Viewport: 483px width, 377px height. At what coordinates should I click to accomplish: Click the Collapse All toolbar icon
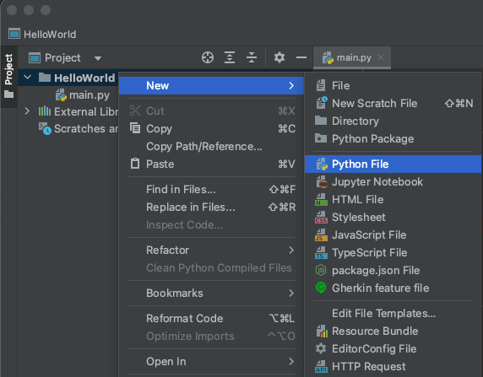(x=252, y=57)
